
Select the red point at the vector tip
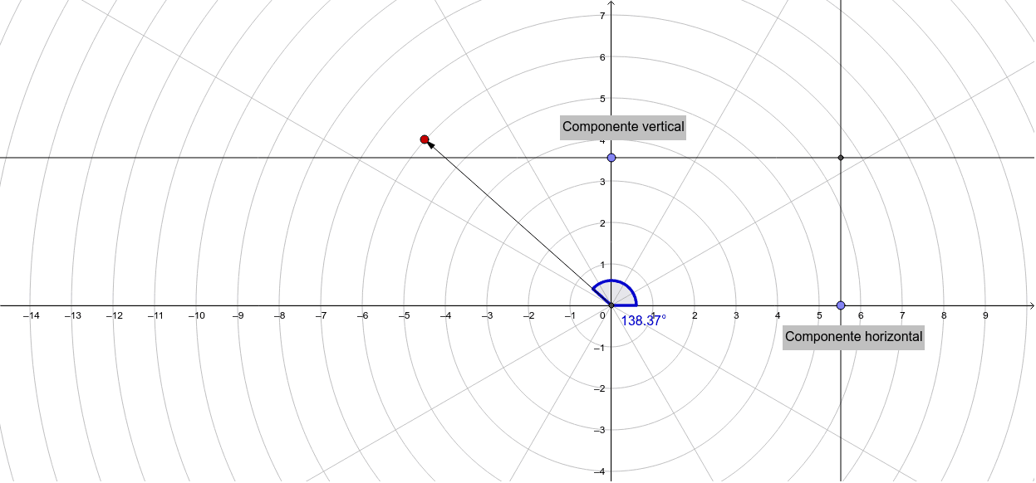[425, 139]
